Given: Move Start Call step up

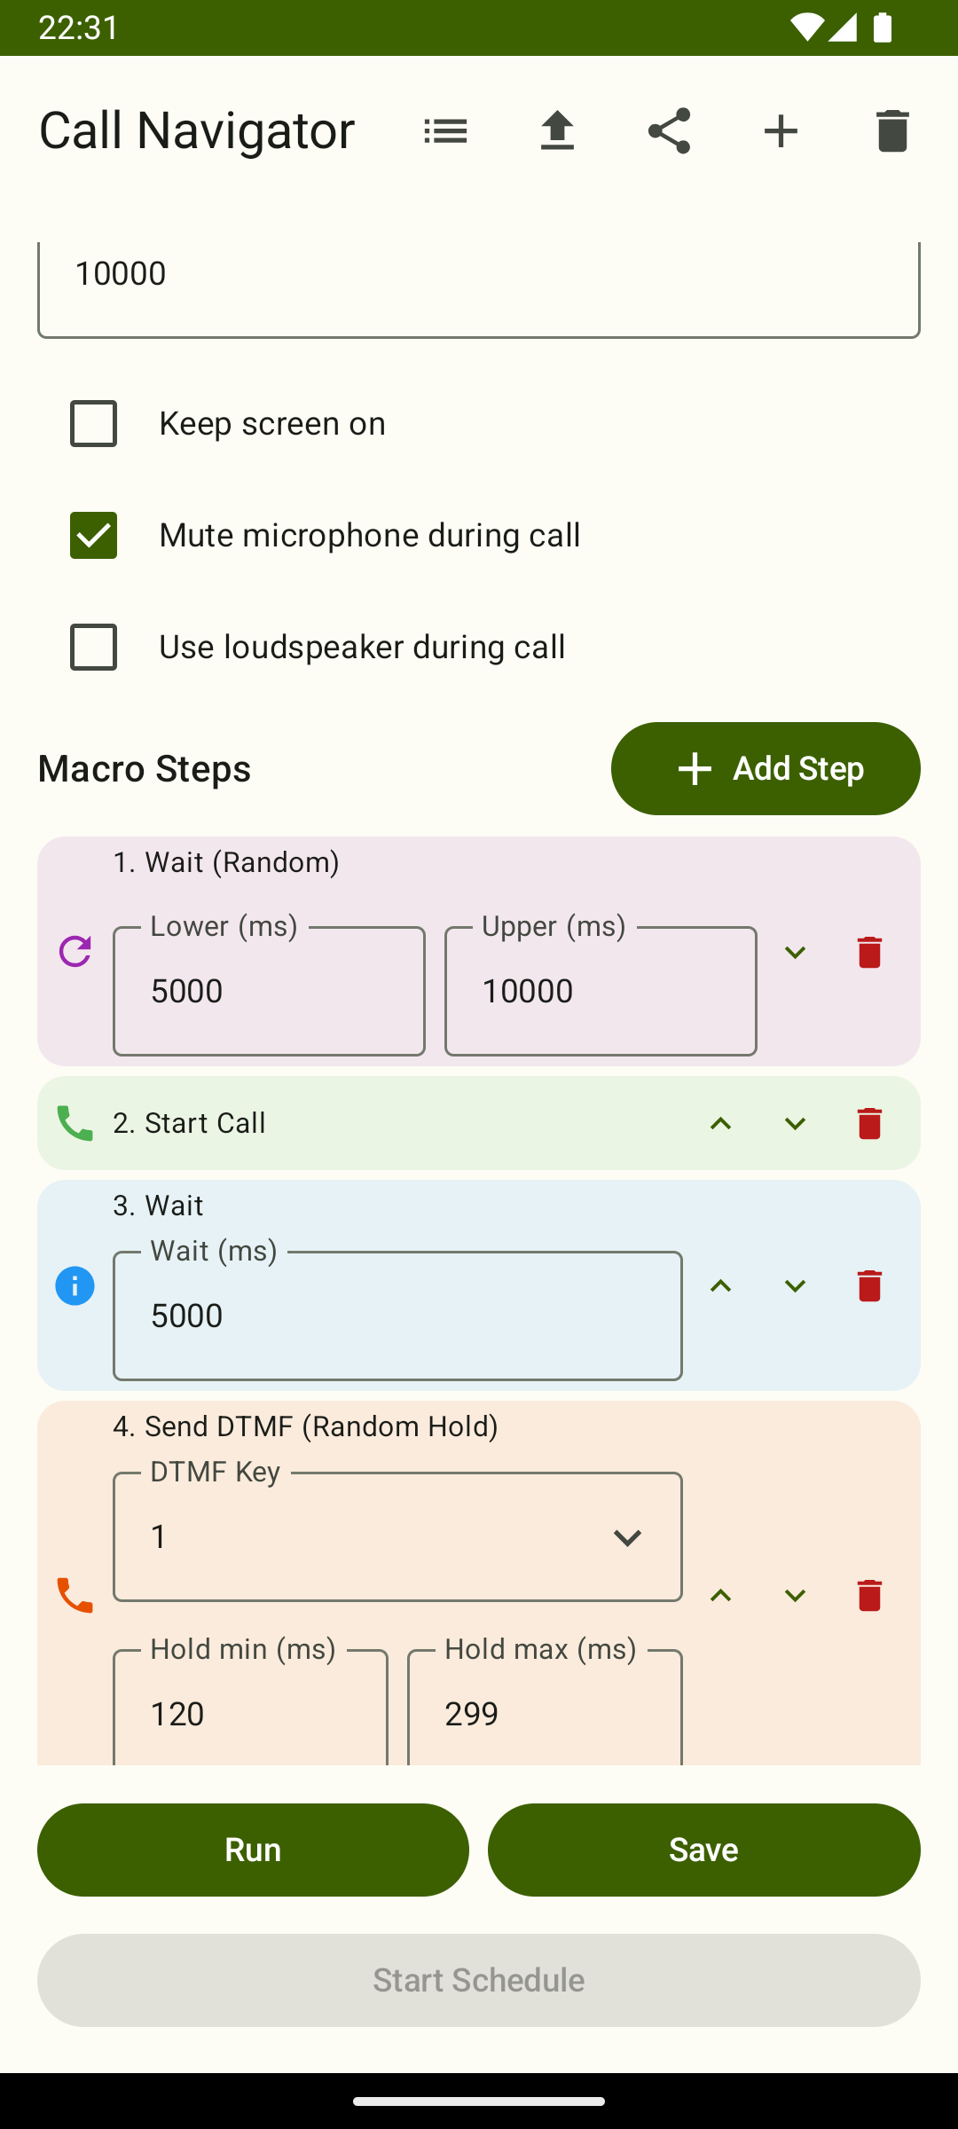Looking at the screenshot, I should pos(720,1123).
